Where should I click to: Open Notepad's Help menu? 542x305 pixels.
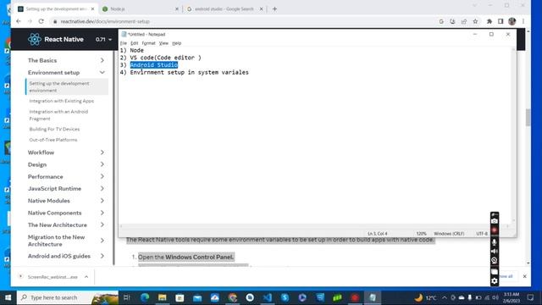[x=177, y=43]
